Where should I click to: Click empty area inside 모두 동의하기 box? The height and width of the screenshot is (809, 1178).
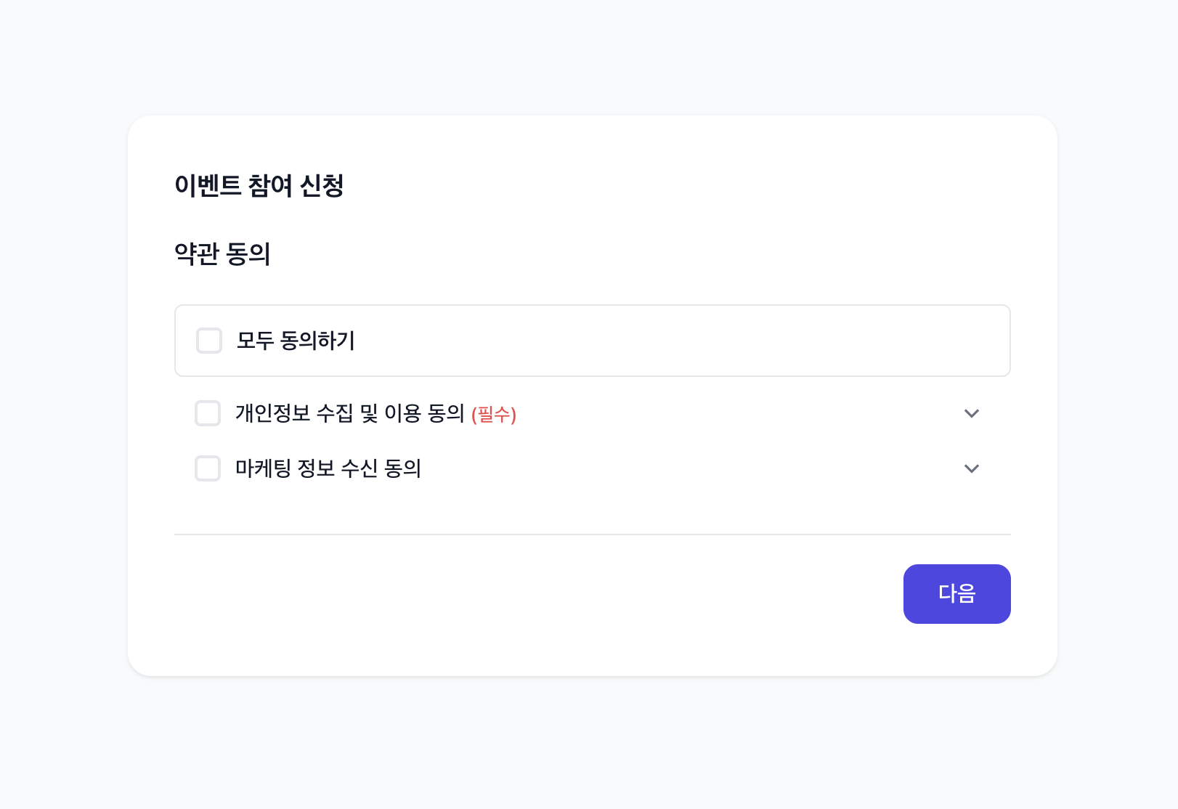click(654, 341)
